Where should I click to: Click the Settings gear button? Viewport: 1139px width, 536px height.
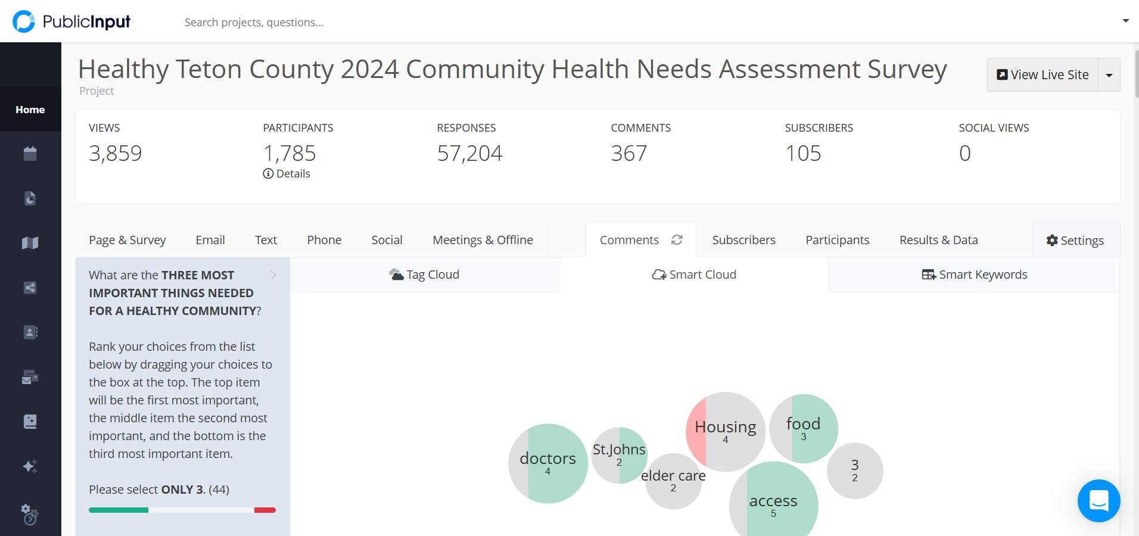point(1075,241)
